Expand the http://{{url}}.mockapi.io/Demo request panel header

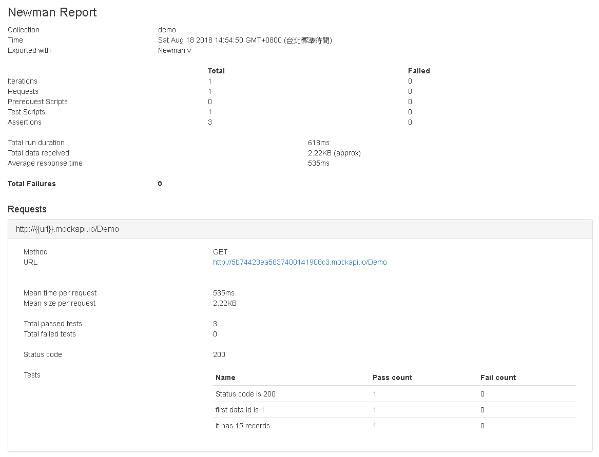click(300, 229)
